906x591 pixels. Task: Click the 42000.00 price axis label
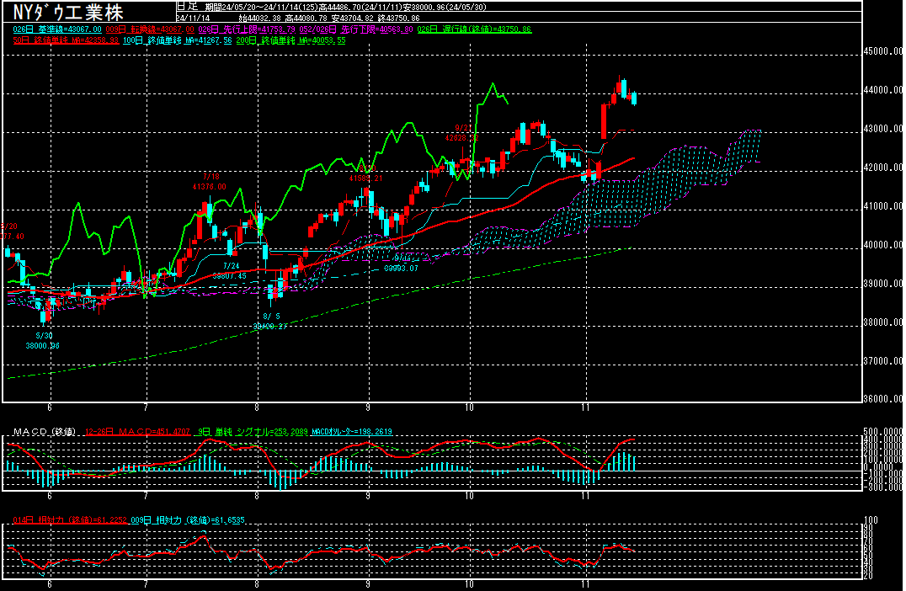(883, 168)
